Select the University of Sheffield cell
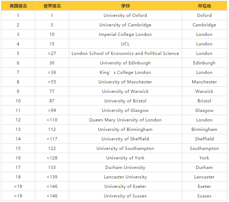Image resolution: width=229 pixels, height=202 pixels. coord(125,139)
